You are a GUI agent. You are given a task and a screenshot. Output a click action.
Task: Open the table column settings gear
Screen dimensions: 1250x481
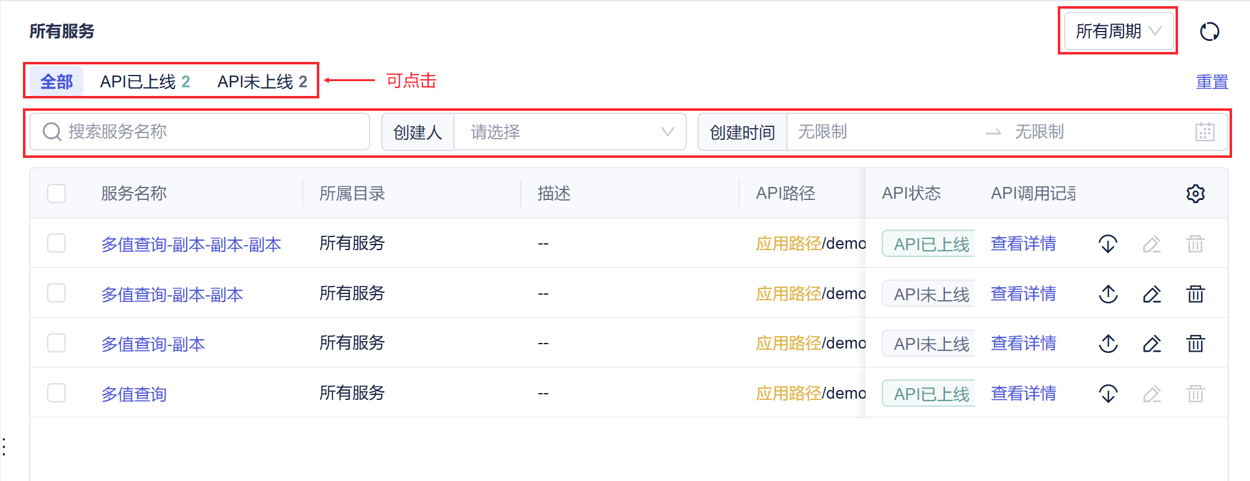pos(1195,194)
